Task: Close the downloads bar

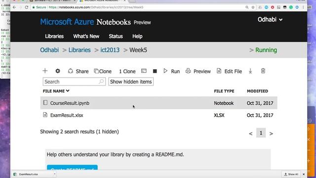Action: point(304,174)
